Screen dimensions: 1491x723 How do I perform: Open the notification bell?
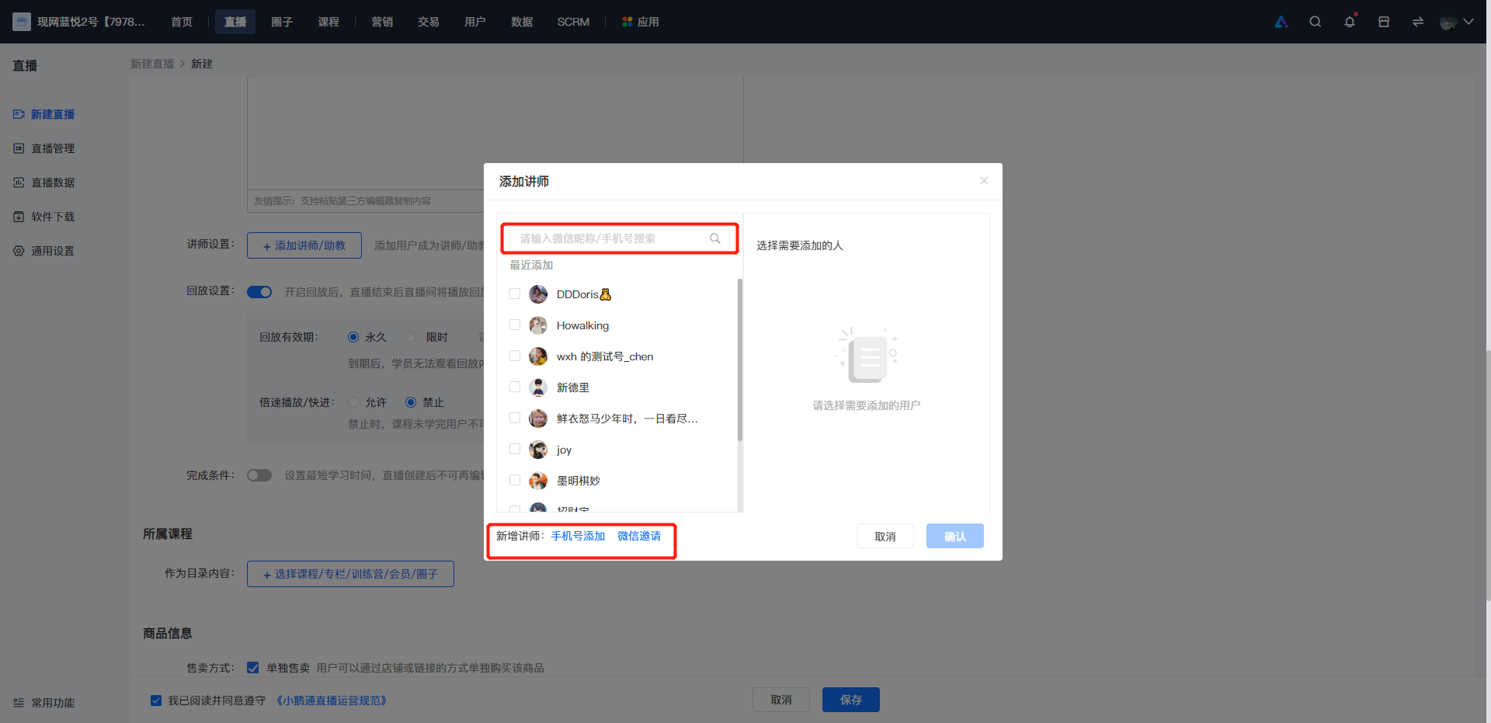(x=1350, y=22)
